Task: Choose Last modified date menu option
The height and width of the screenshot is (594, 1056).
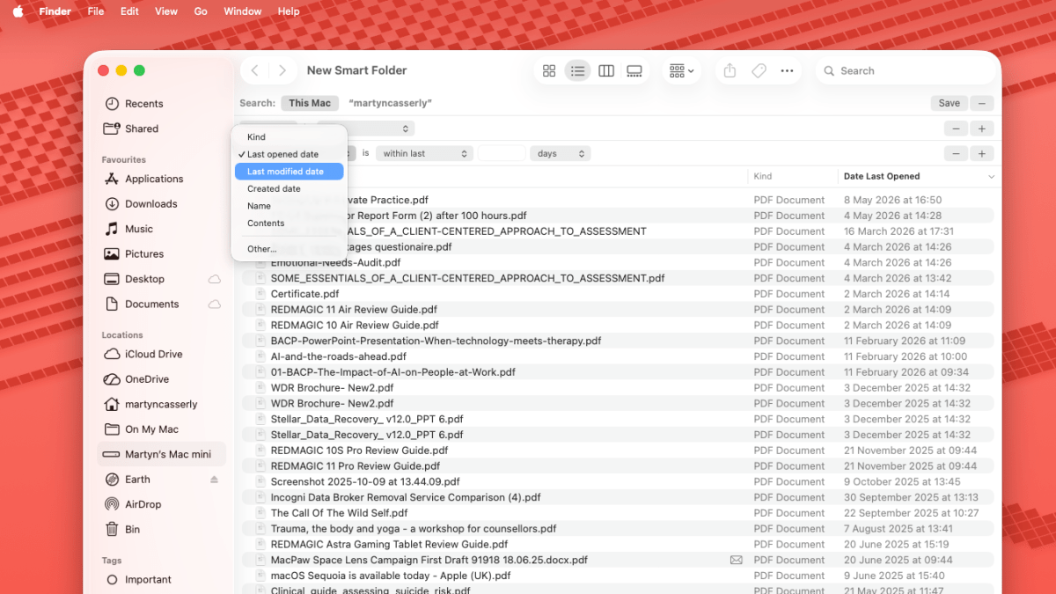Action: coord(289,172)
